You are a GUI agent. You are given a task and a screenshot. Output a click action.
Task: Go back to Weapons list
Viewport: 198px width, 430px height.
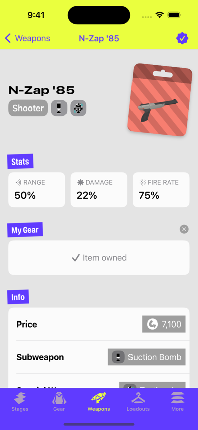tap(27, 38)
